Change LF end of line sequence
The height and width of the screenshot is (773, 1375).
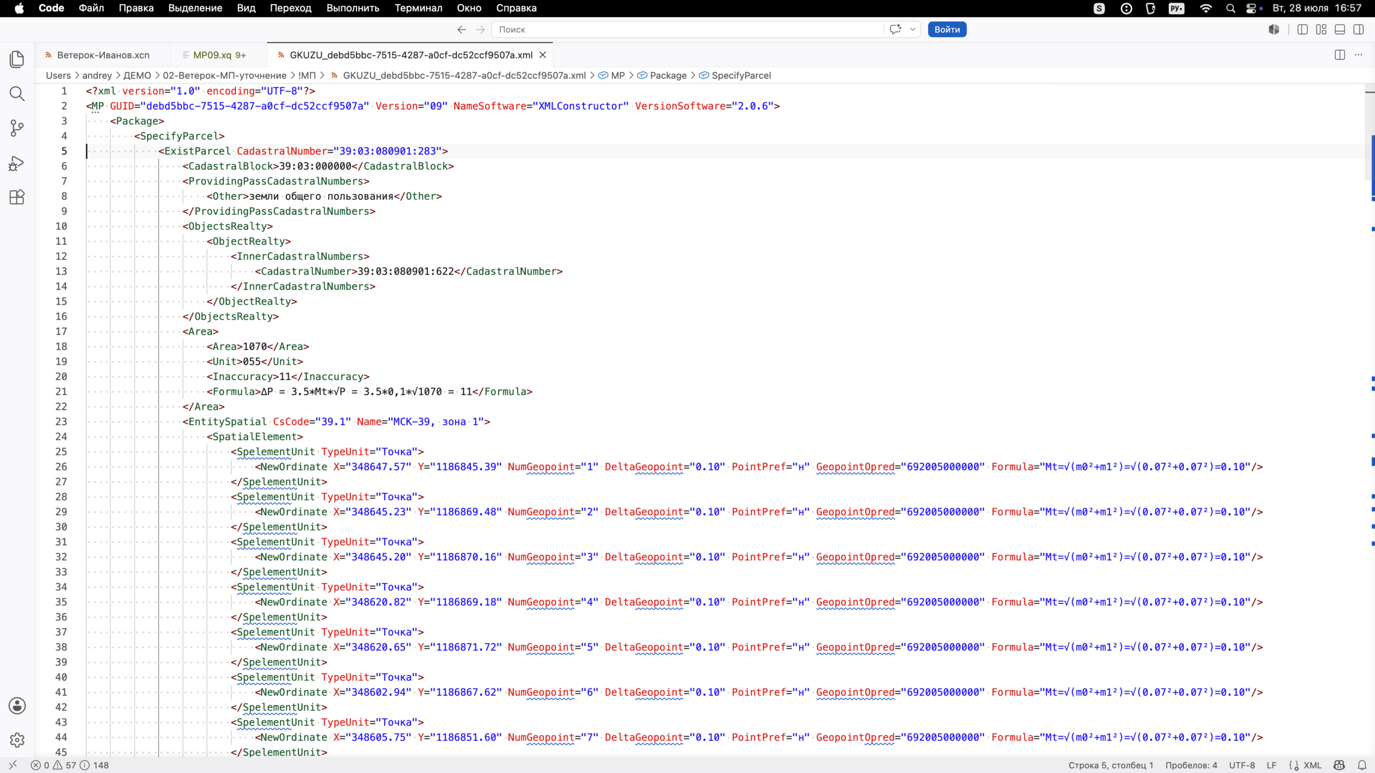pyautogui.click(x=1271, y=765)
